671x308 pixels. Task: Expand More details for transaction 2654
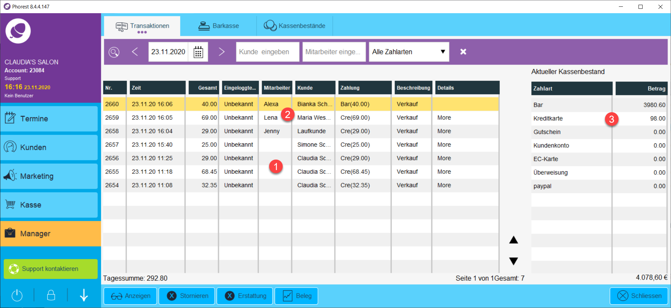[x=444, y=185]
